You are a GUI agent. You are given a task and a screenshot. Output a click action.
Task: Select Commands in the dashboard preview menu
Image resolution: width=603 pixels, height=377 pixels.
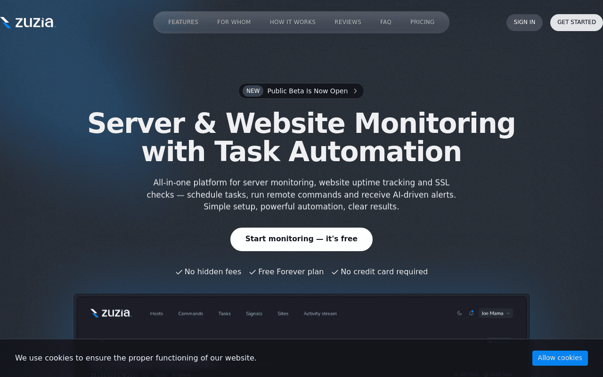(x=191, y=313)
